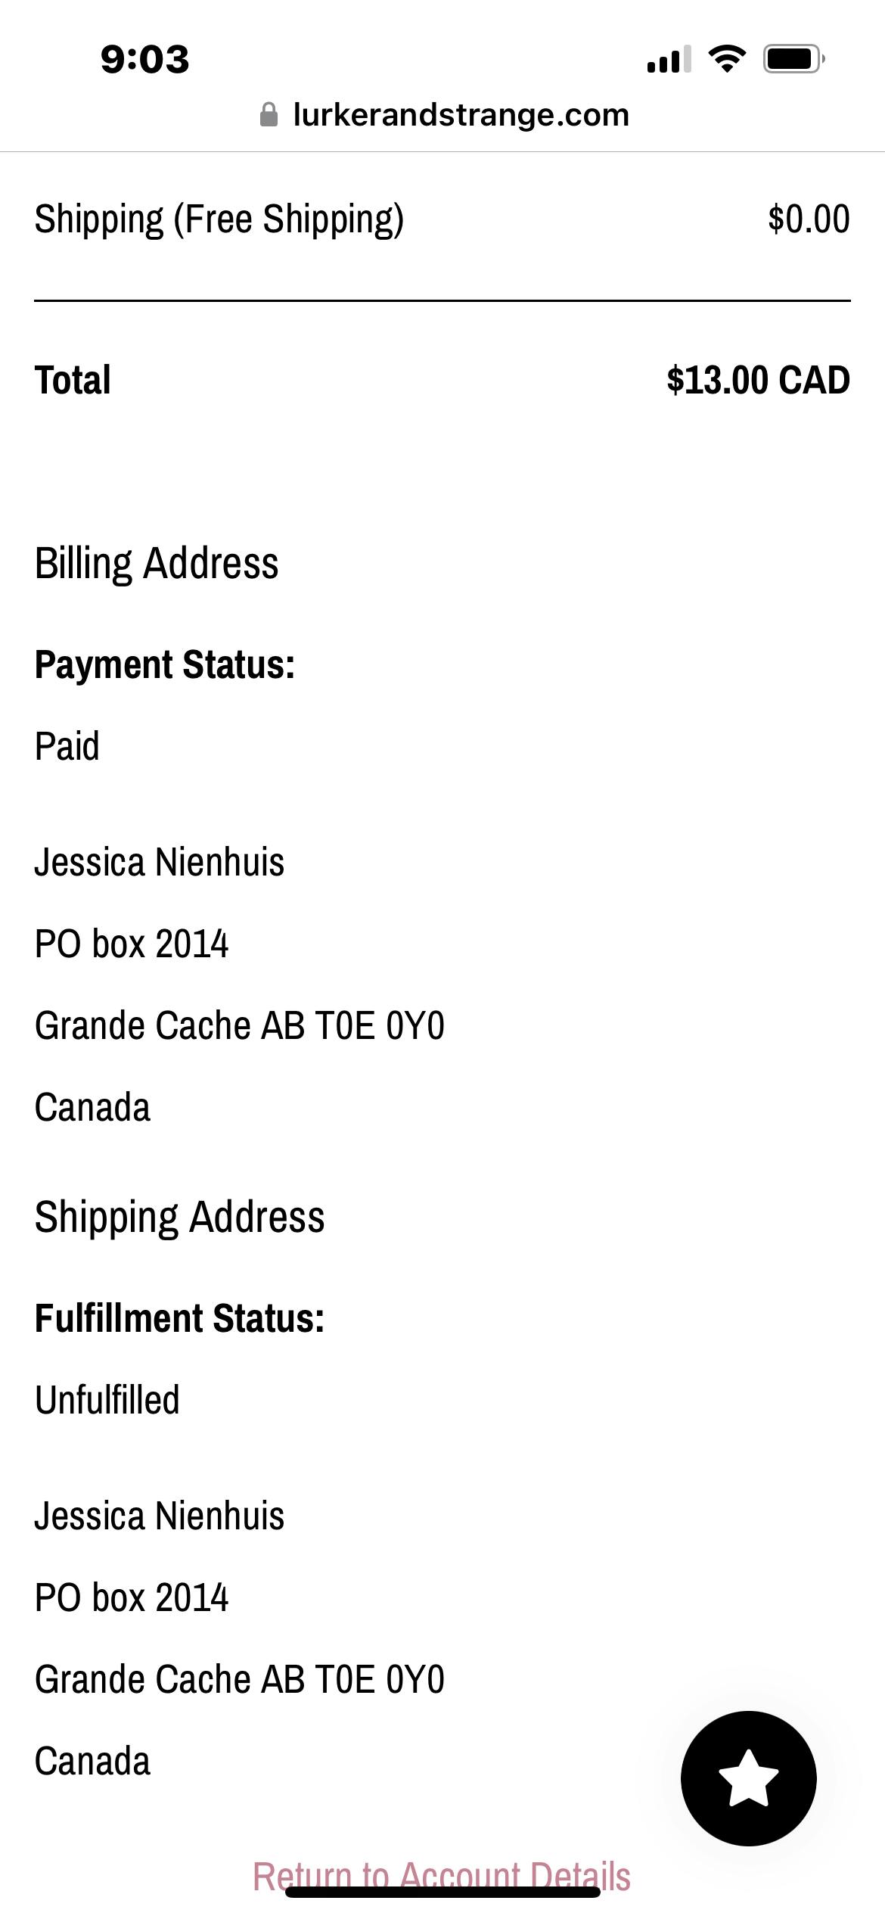
Task: Click the Paid status text
Action: [67, 746]
